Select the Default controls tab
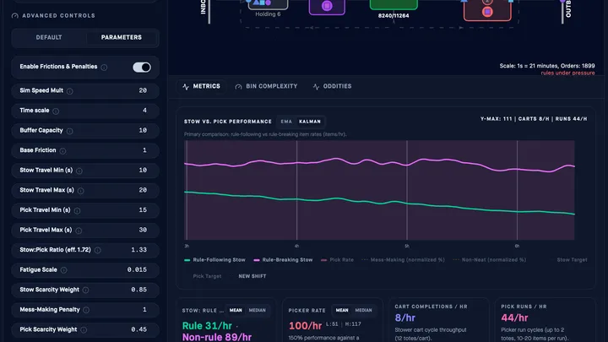 (49, 38)
